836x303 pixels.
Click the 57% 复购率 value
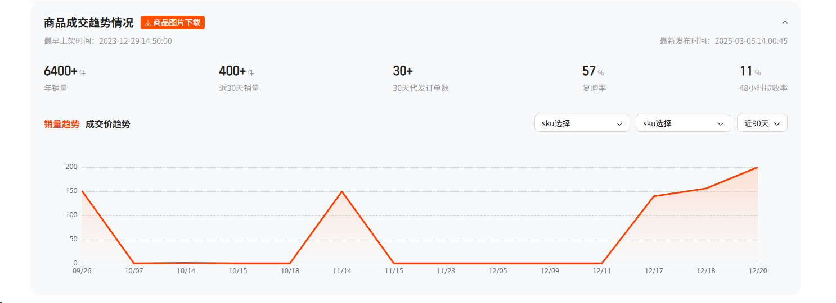pyautogui.click(x=589, y=71)
